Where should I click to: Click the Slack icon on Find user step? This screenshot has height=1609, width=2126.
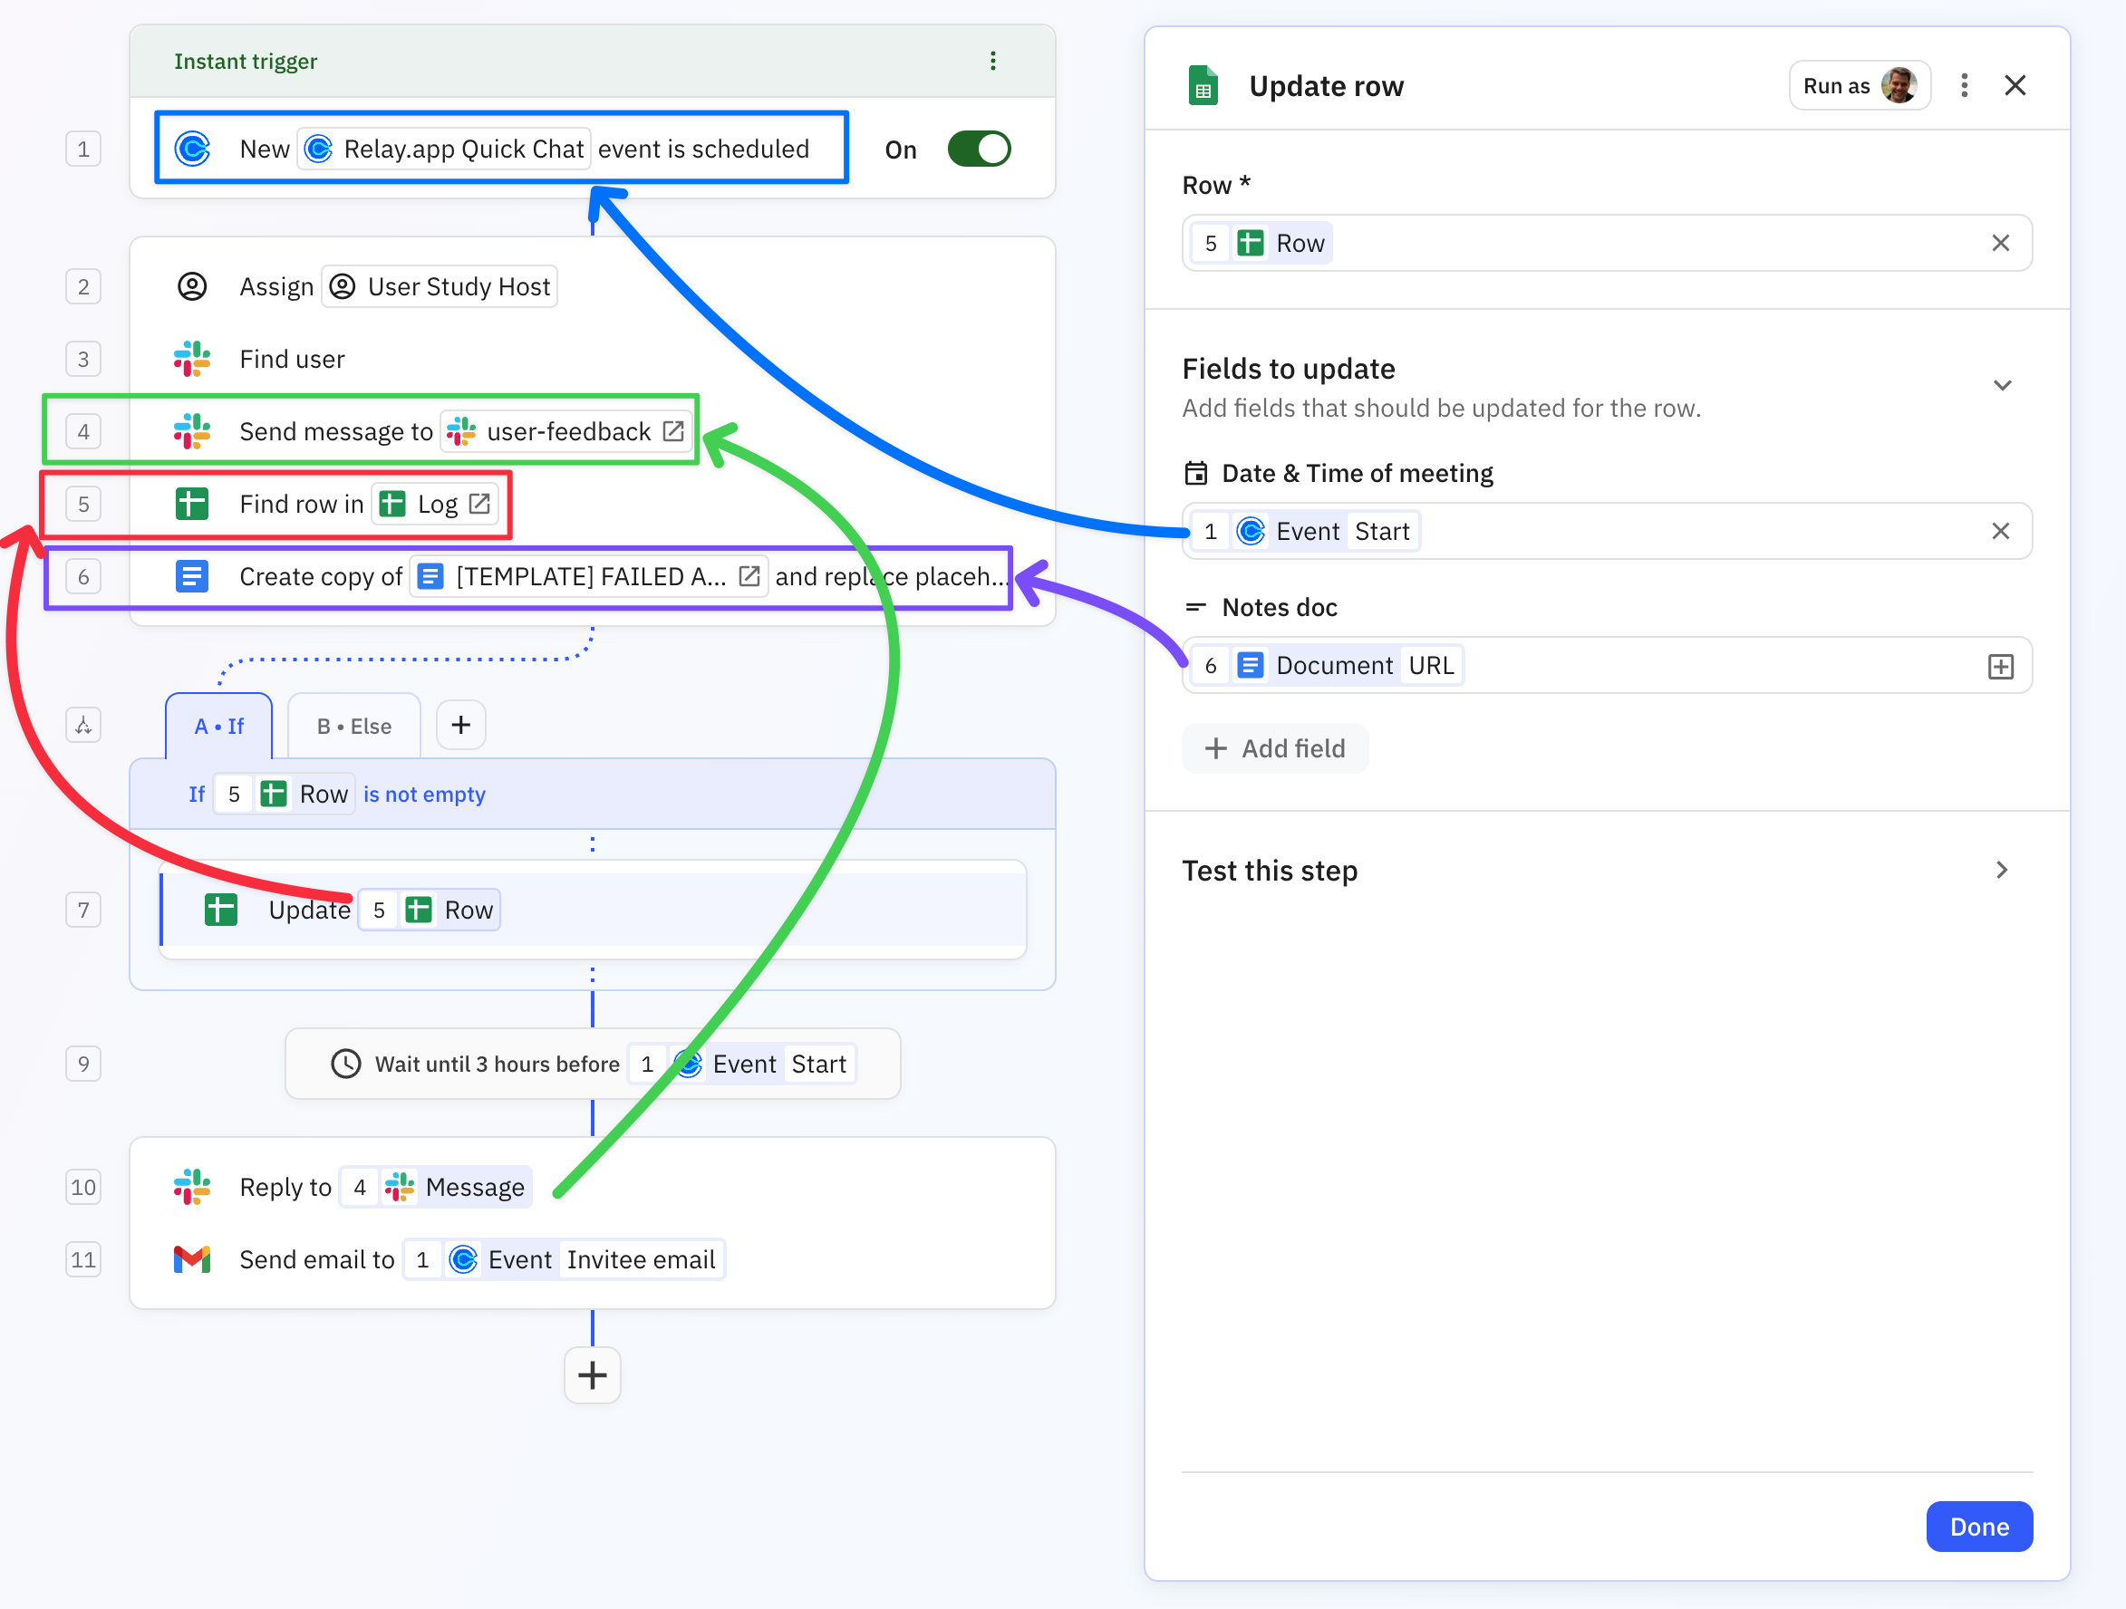192,358
